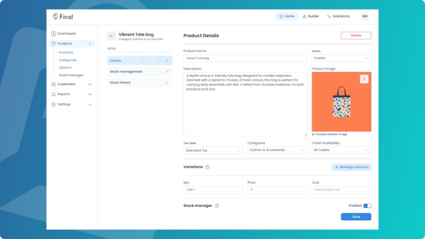Click inside the Description text area

245,104
